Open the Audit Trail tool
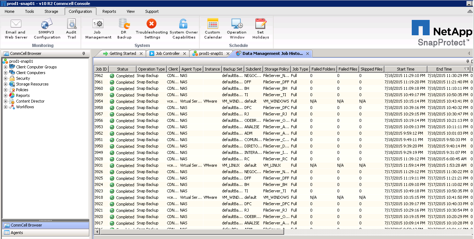474x239 pixels. [71, 28]
